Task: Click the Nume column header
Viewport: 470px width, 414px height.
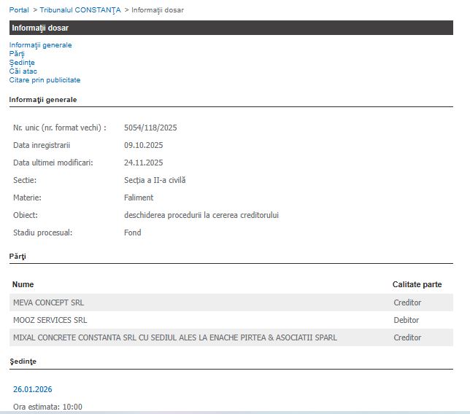Action: tap(23, 284)
